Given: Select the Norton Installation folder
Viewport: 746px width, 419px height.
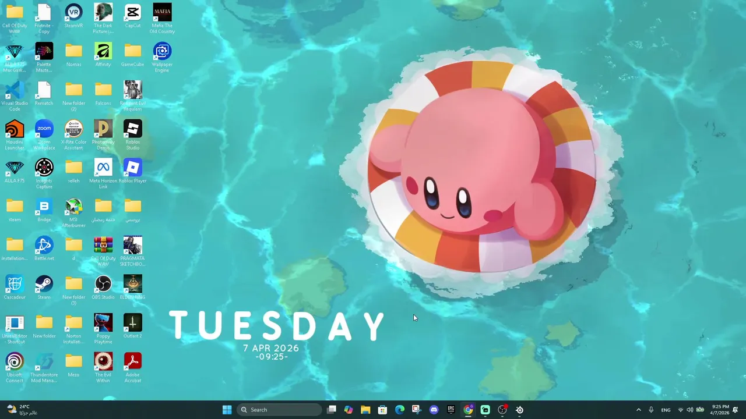Looking at the screenshot, I should [73, 330].
